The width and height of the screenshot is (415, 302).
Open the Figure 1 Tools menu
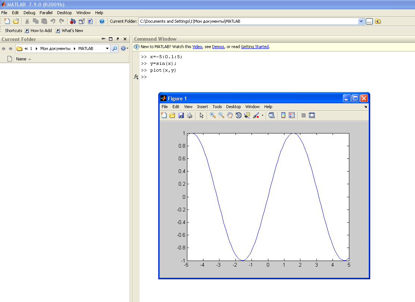pyautogui.click(x=217, y=107)
